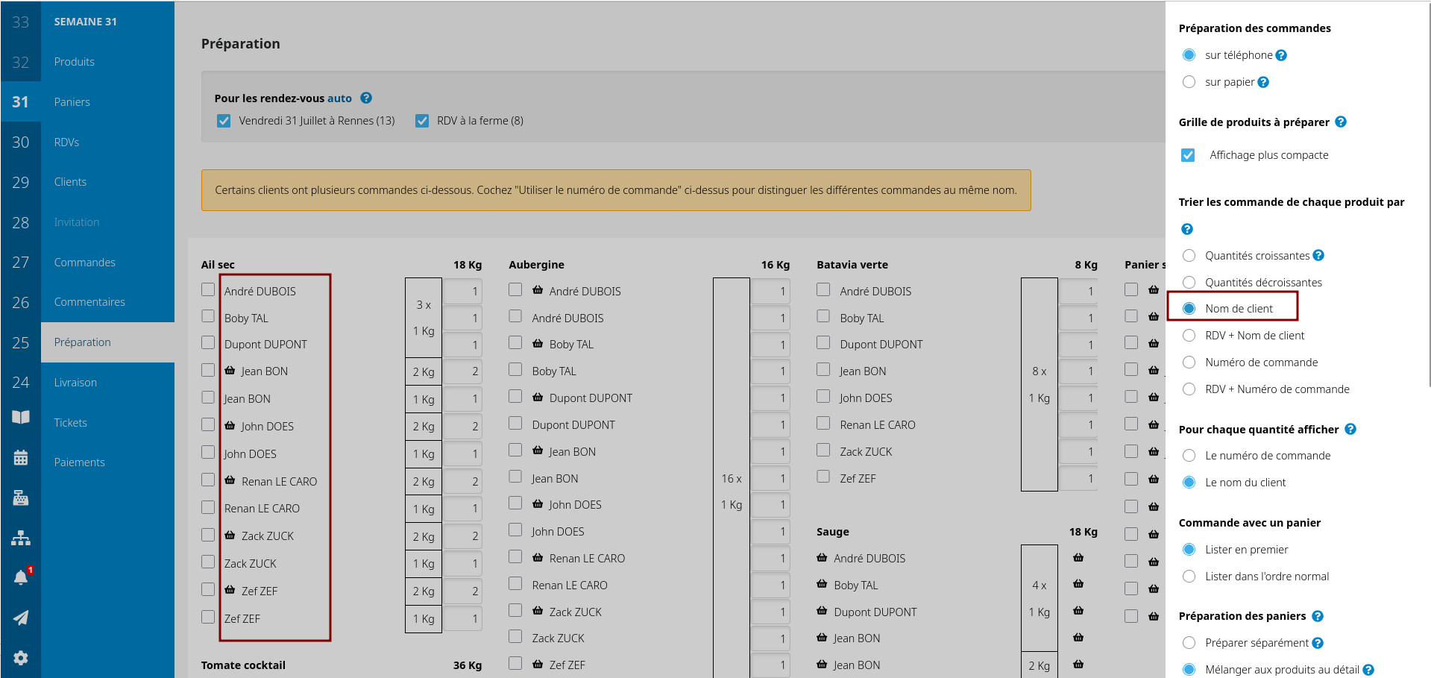Follow the 'auto' link for rendez-vous
Viewport: 1431px width, 678px height.
[x=339, y=98]
